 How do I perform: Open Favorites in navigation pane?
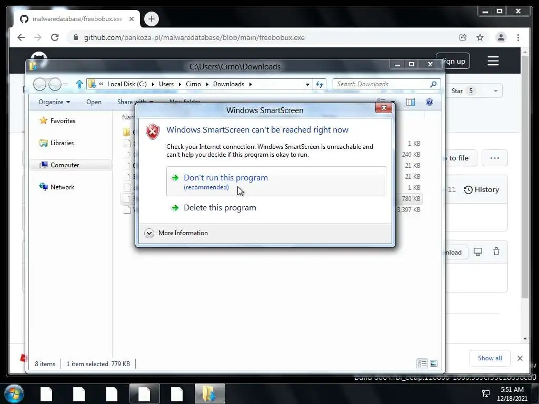click(x=63, y=121)
